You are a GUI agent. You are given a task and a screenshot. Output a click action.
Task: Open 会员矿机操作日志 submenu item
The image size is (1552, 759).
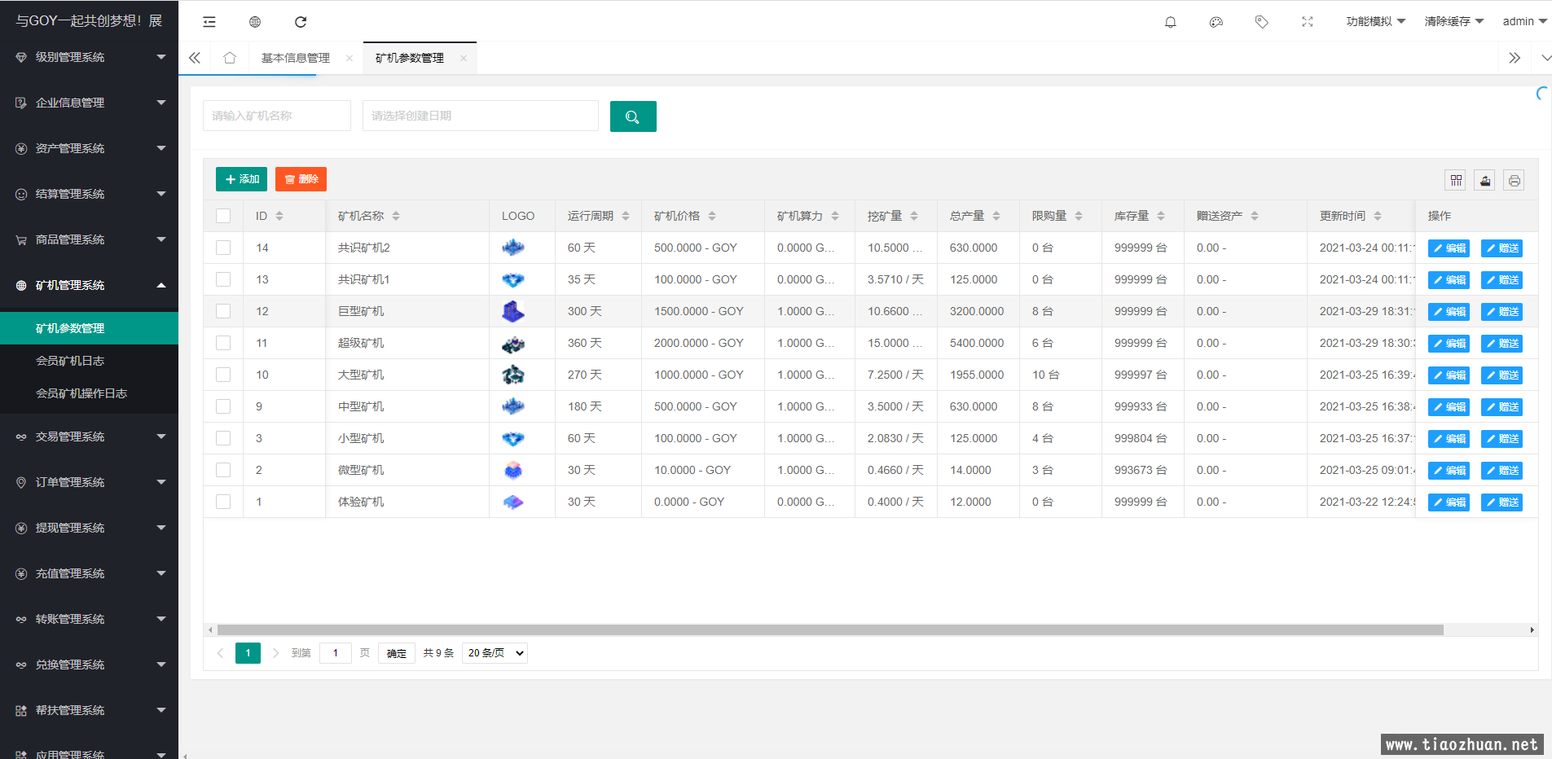click(x=89, y=393)
